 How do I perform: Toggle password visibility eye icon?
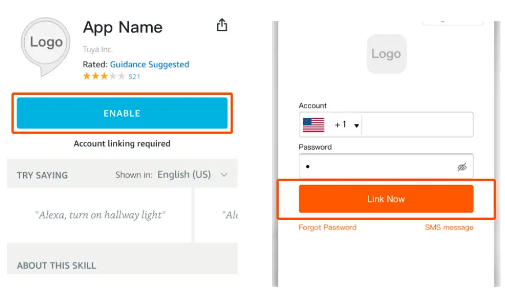(x=462, y=167)
